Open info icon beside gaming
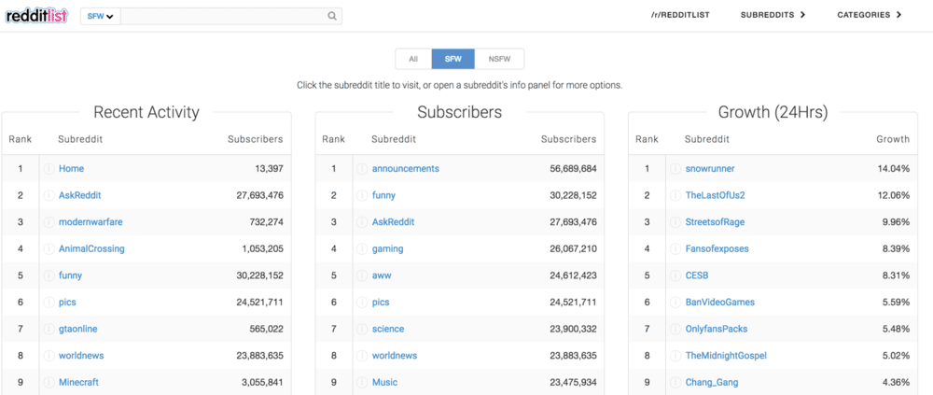The height and width of the screenshot is (395, 933). pos(362,248)
